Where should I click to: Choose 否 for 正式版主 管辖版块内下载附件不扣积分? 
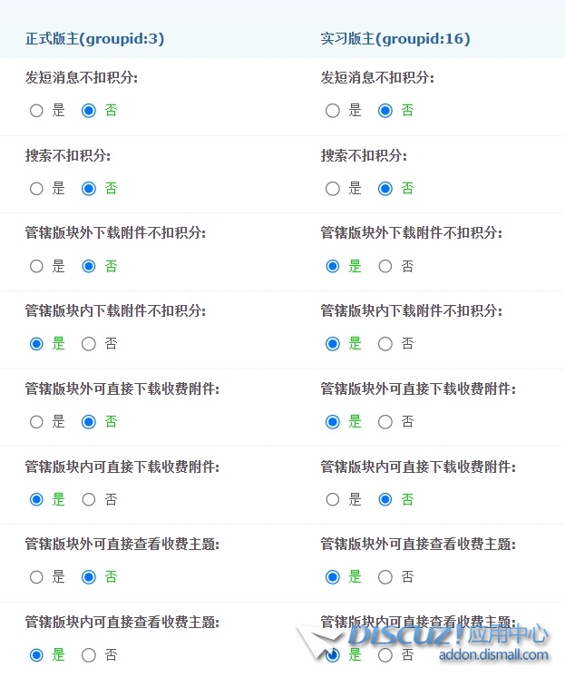89,344
